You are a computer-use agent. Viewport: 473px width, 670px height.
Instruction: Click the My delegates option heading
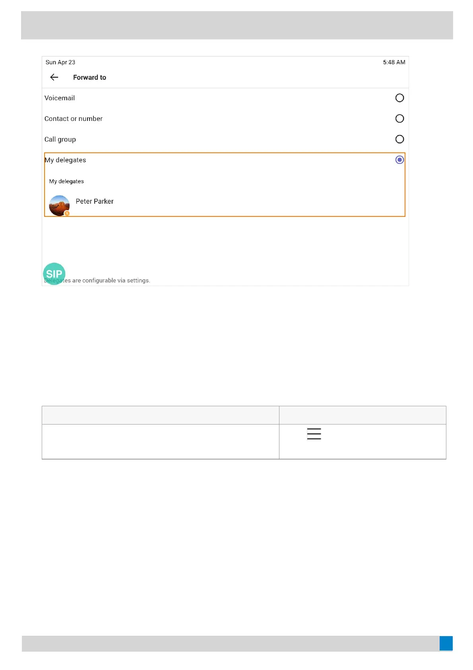[65, 160]
